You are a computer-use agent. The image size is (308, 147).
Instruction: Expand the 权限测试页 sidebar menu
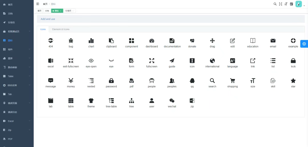[x=17, y=31]
